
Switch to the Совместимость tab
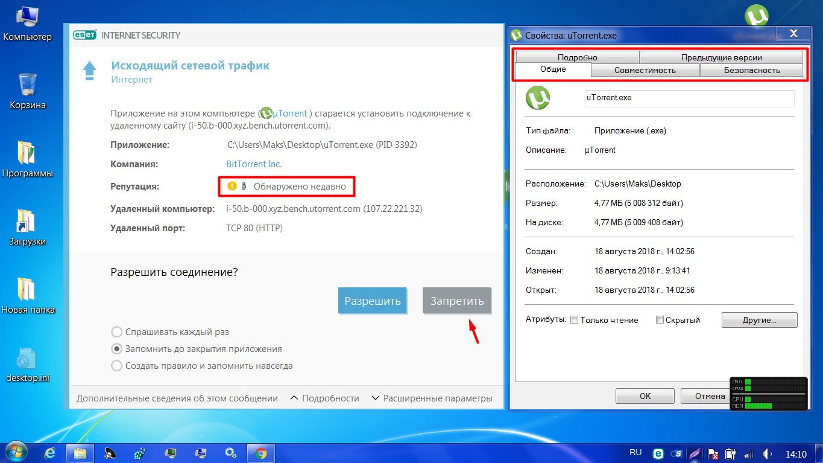pos(645,71)
